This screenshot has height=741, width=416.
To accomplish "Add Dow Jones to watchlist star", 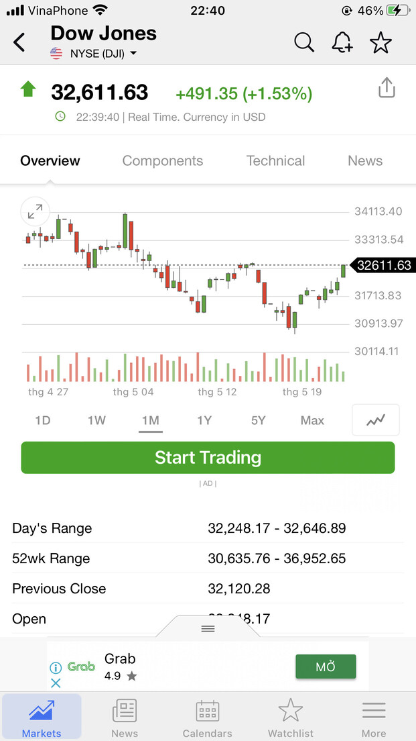I will 380,42.
